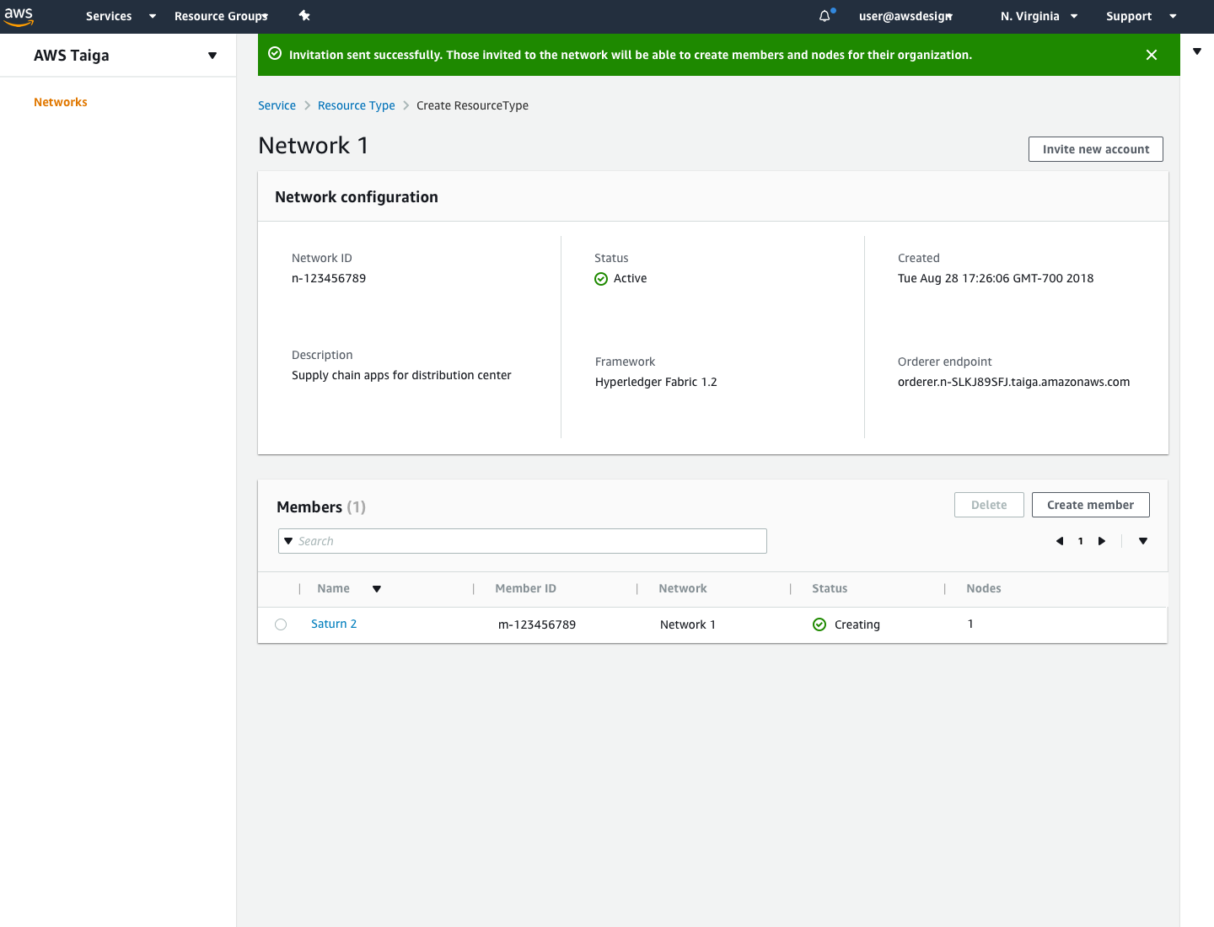Open the Resource Groups menu
The height and width of the screenshot is (927, 1214).
(221, 16)
